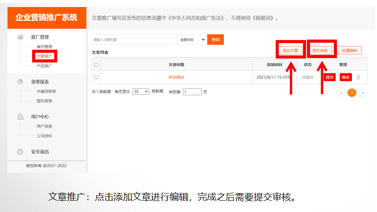Click the article title search field

133,40
